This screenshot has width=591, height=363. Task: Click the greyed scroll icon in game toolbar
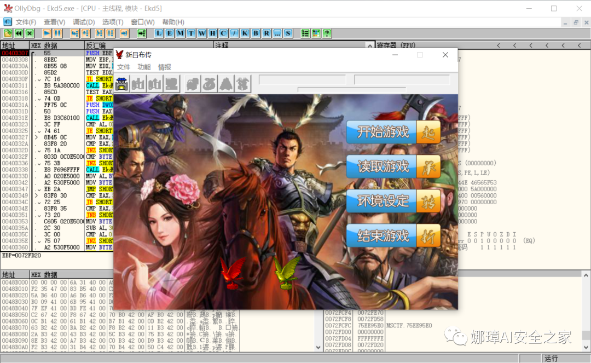[171, 83]
